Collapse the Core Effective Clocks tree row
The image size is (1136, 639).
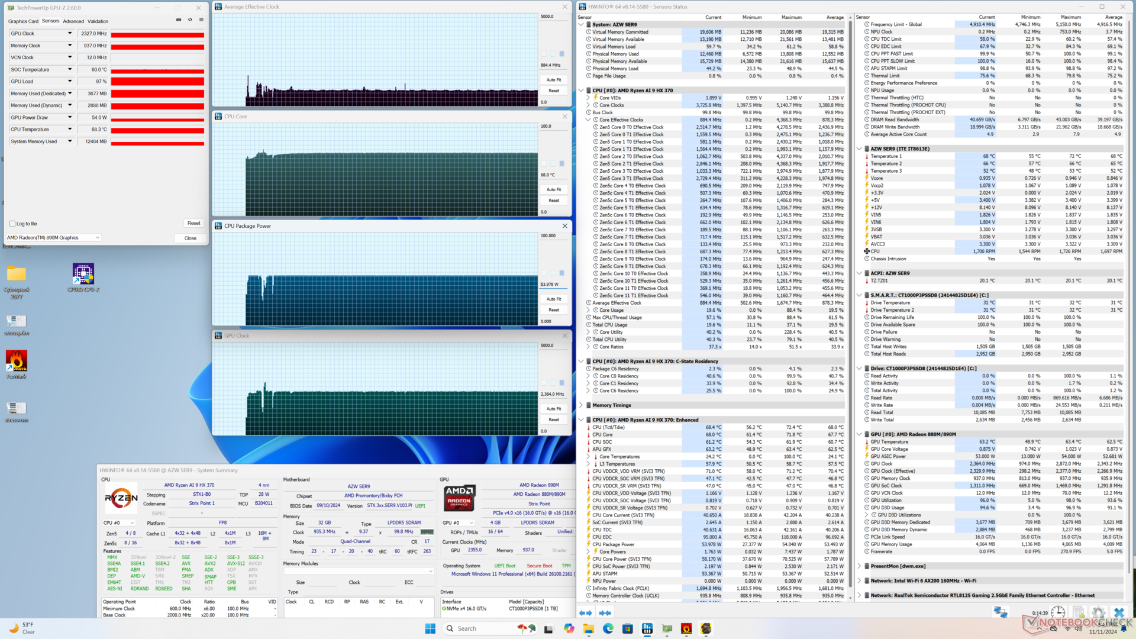[588, 120]
